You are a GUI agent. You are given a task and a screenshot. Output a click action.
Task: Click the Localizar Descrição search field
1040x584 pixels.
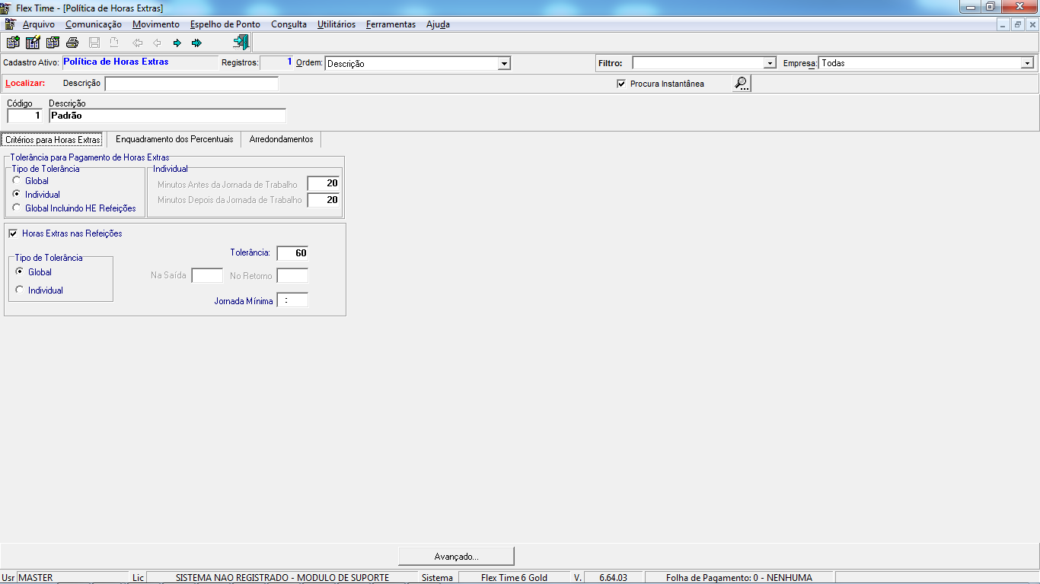[192, 84]
